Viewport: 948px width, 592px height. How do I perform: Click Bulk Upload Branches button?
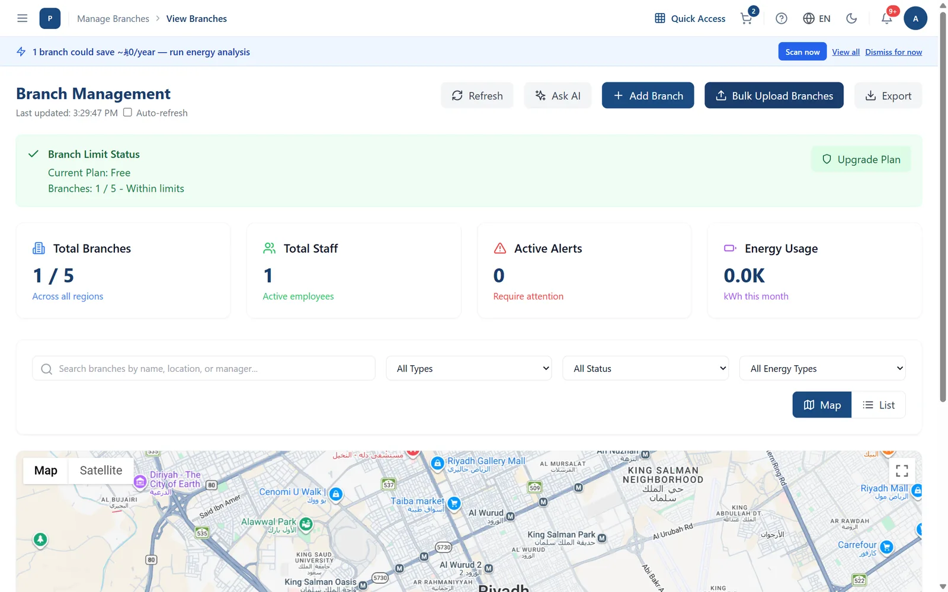[x=774, y=95]
